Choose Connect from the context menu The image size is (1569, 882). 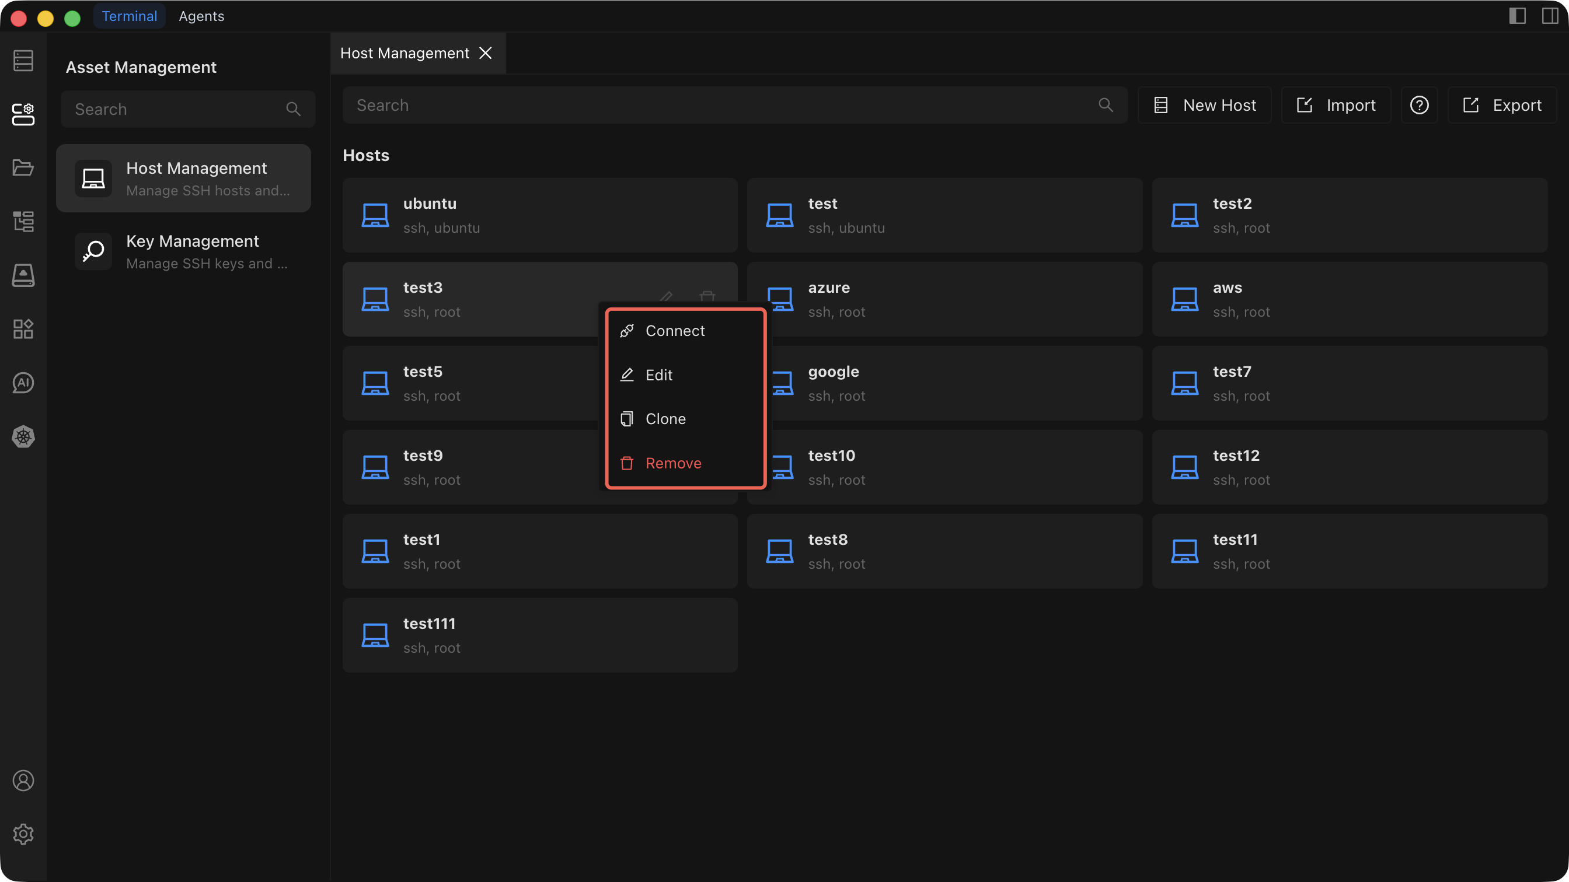[x=674, y=331]
